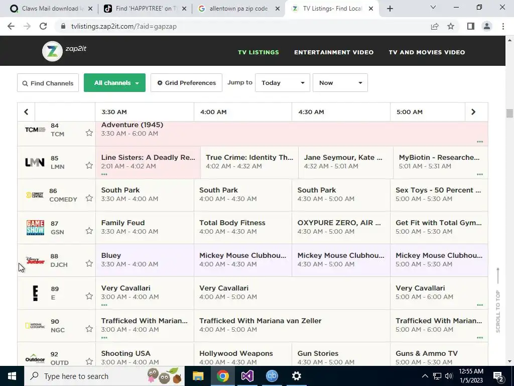Open the E! channel logo
This screenshot has height=386, width=514.
pos(36,293)
